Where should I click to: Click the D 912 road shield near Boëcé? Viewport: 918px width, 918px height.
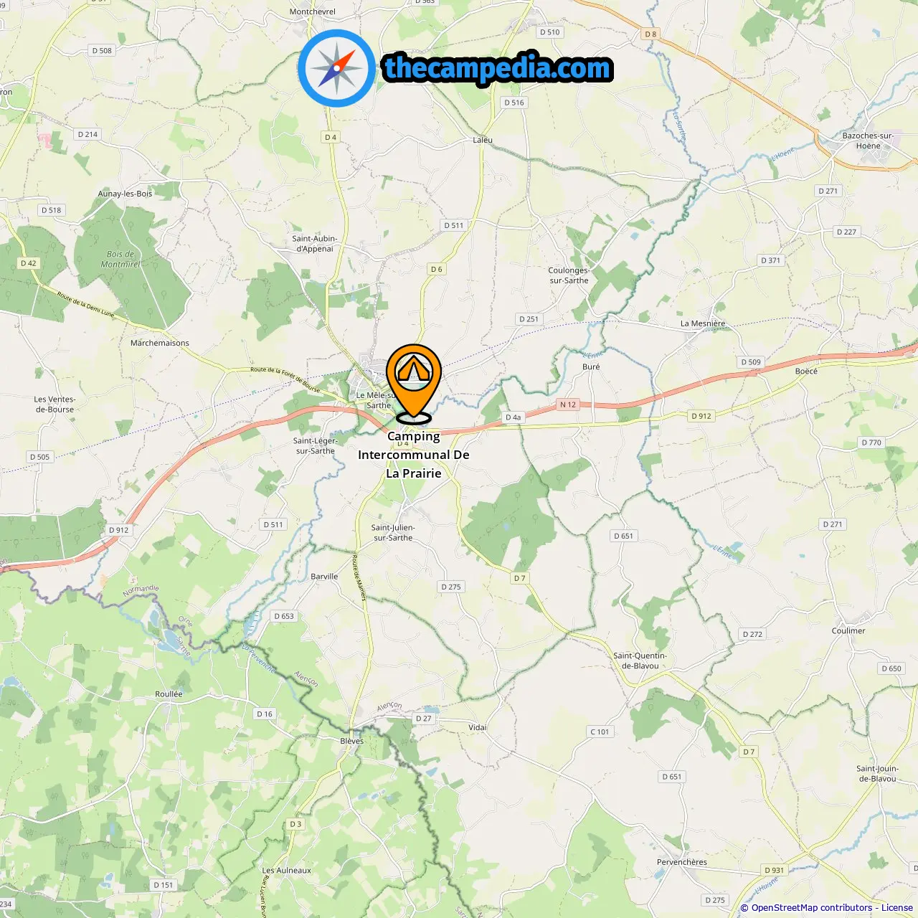[x=701, y=416]
